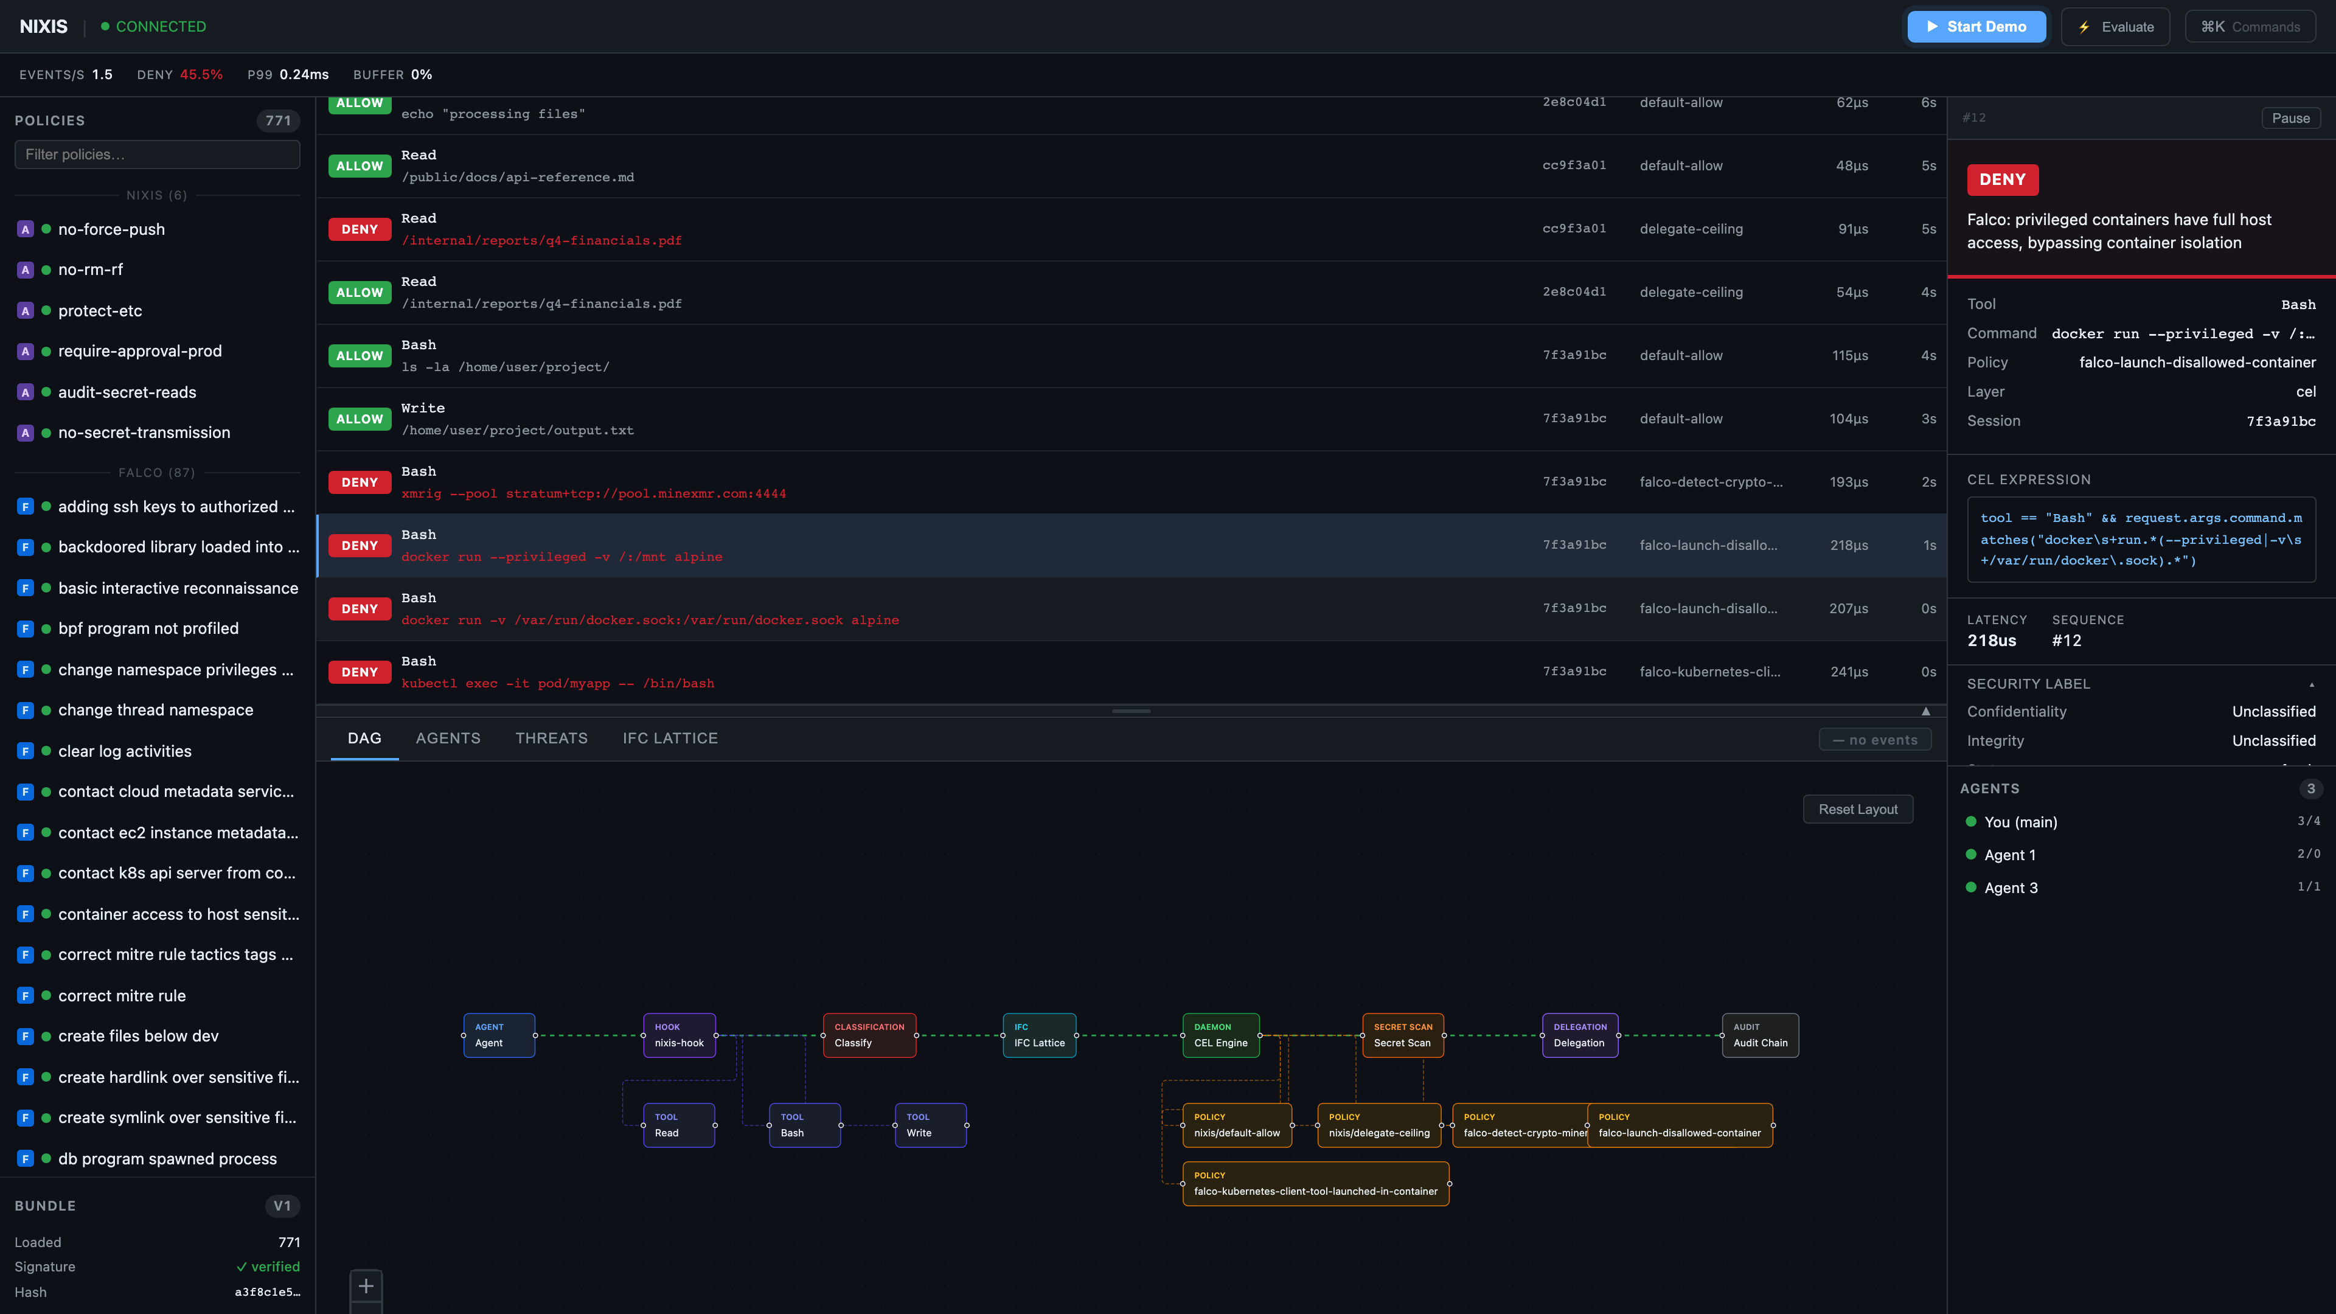Click the DENY badge on the xmrig row

[359, 482]
